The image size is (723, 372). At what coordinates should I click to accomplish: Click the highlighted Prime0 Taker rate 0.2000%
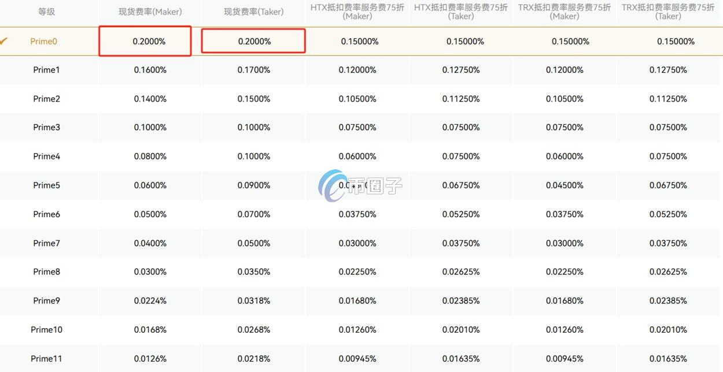click(254, 42)
